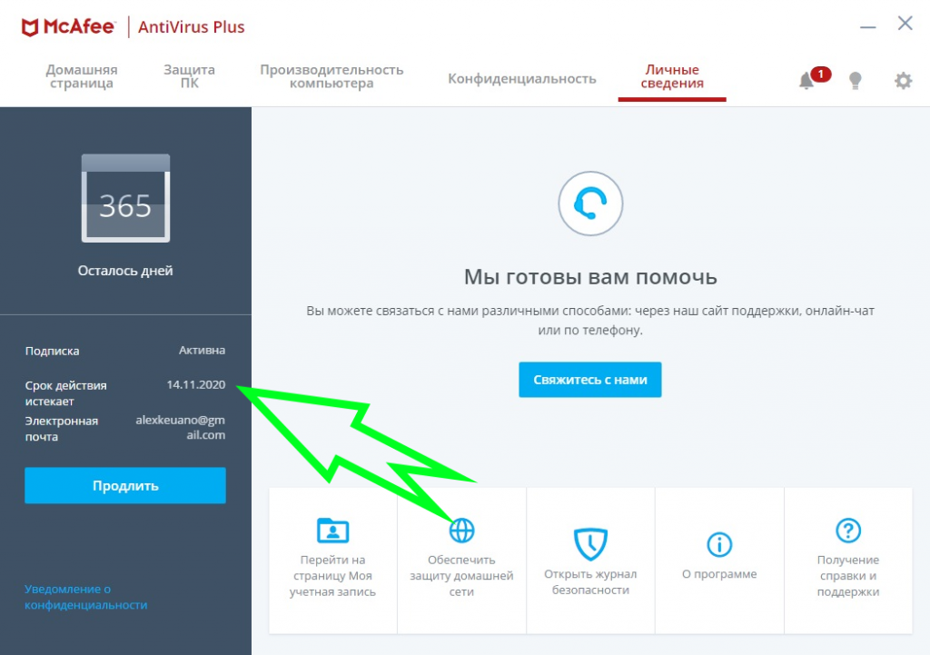Click the 365 days calendar icon
This screenshot has height=655, width=930.
coord(125,198)
